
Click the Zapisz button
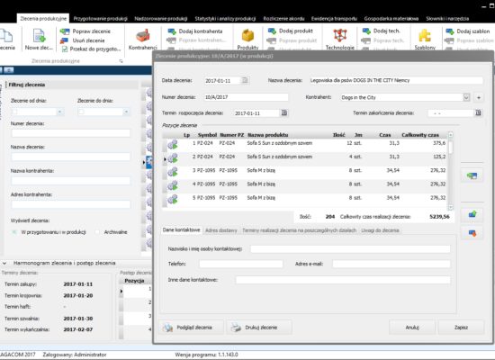click(461, 328)
